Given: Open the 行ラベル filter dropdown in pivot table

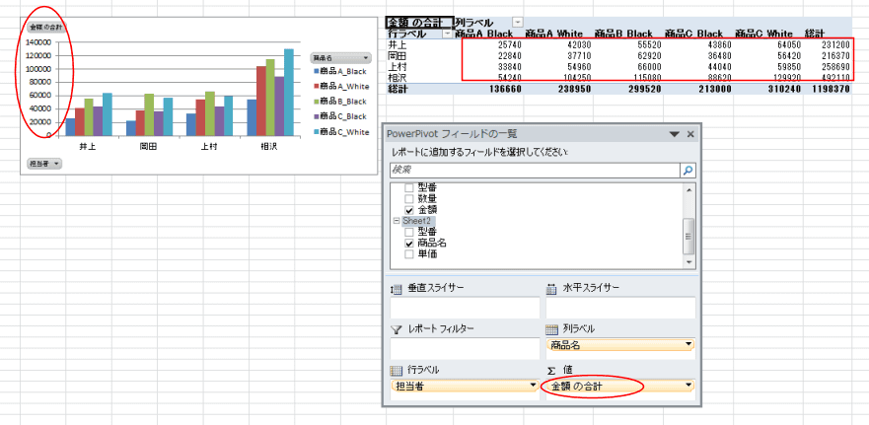Looking at the screenshot, I should coord(448,34).
